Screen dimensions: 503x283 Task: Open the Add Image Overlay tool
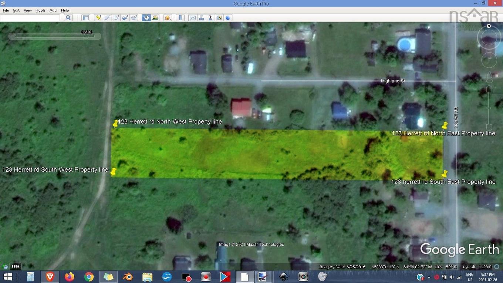click(x=125, y=17)
